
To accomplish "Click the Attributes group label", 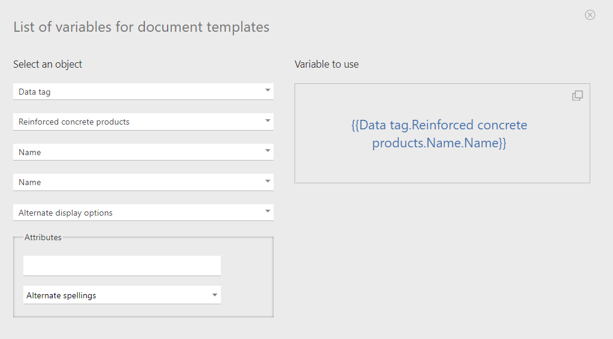I will pyautogui.click(x=43, y=237).
